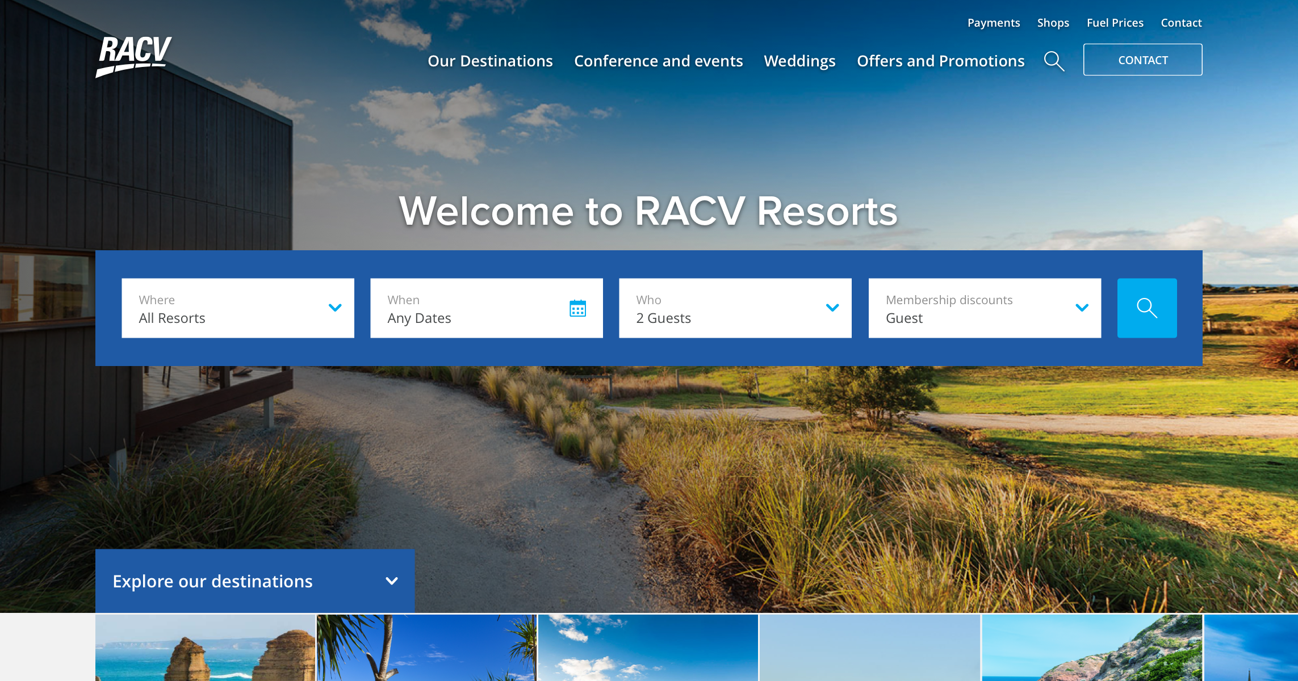Visit the Shops link
The height and width of the screenshot is (681, 1298).
click(1053, 23)
